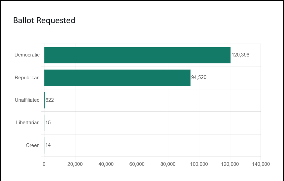Click the 0 x-axis tick label

pyautogui.click(x=44, y=164)
